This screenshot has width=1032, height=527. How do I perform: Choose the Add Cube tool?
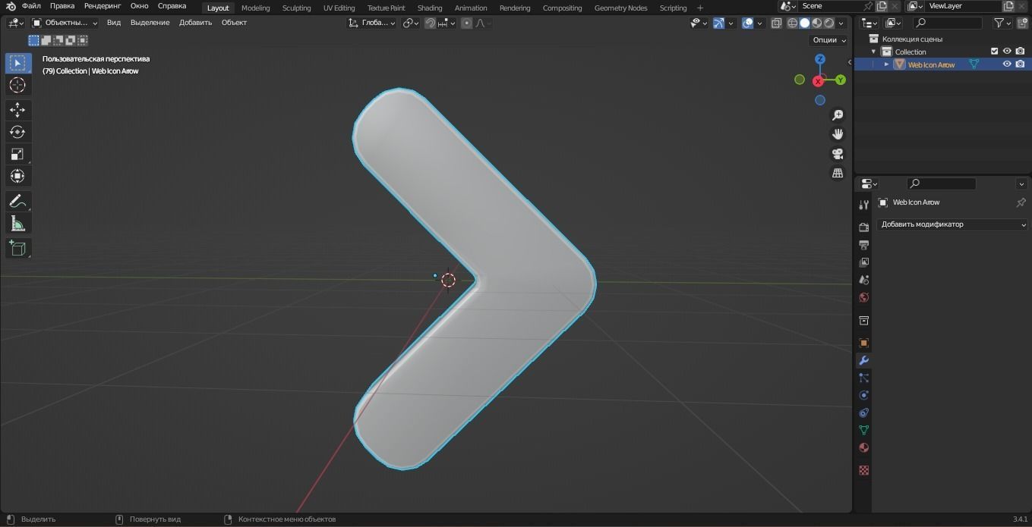pos(17,248)
